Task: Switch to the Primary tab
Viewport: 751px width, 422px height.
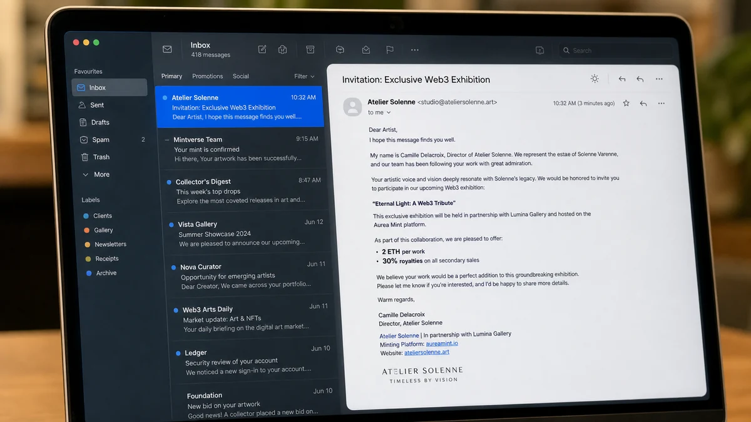Action: [171, 76]
